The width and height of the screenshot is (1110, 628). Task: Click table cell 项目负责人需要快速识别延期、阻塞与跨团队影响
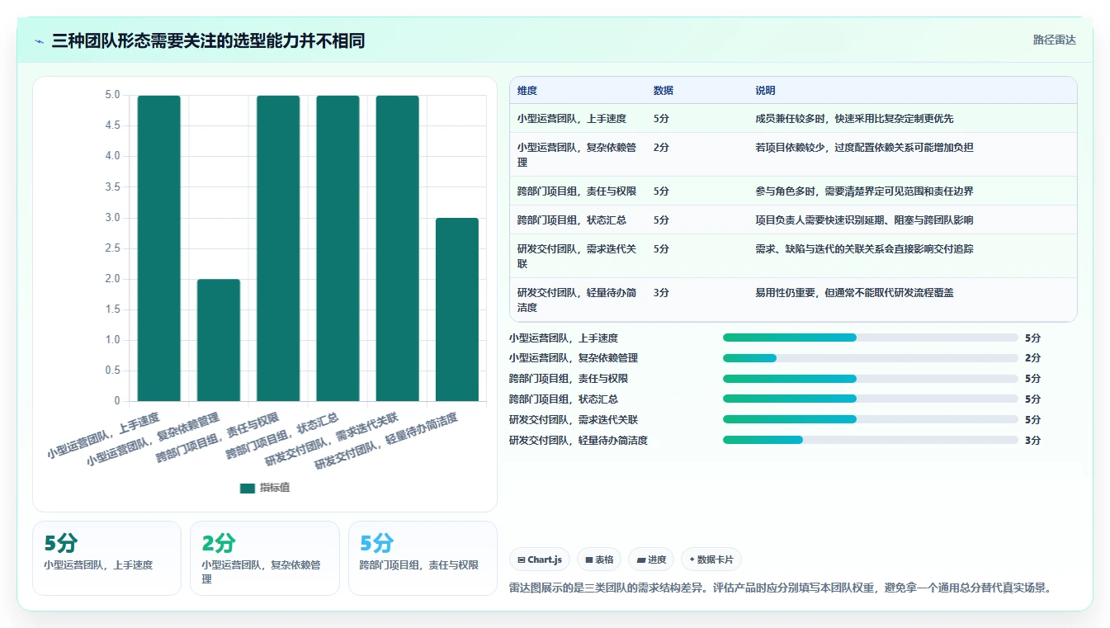(864, 220)
